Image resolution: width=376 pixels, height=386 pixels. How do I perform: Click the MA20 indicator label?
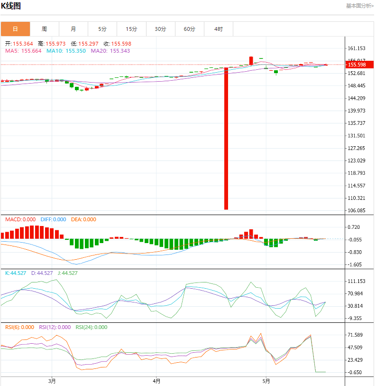tap(110, 51)
